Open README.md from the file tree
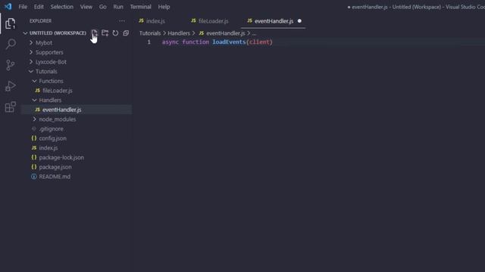 click(55, 177)
